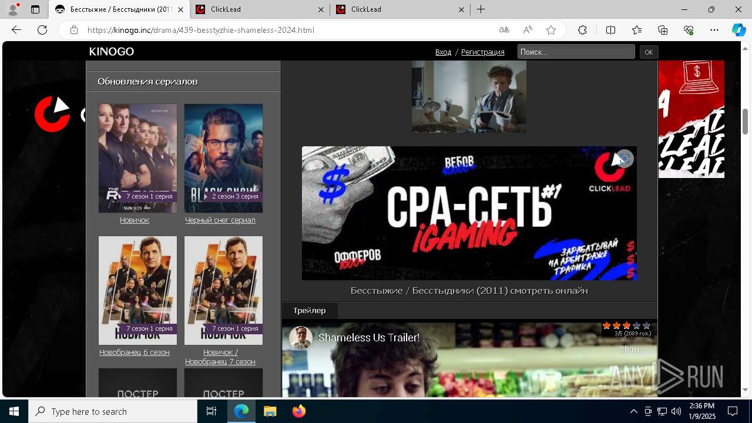The height and width of the screenshot is (423, 752).
Task: Click the CPA-СЕТЬ iGaming banner
Action: coord(469,213)
